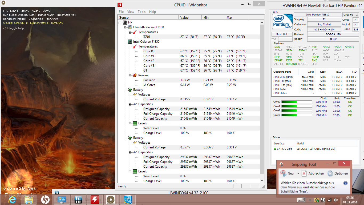Image resolution: width=364 pixels, height=205 pixels.
Task: Click the FC-BGA1170 platform value
Action: pos(333,34)
